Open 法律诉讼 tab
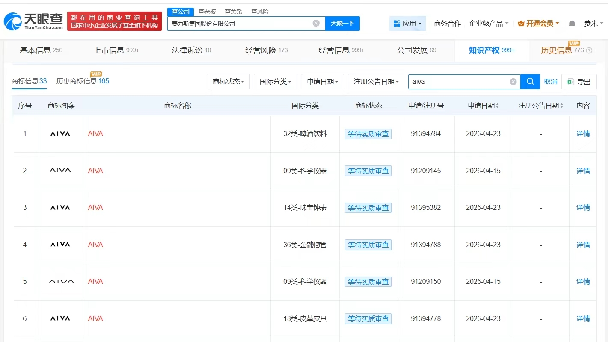 point(191,50)
